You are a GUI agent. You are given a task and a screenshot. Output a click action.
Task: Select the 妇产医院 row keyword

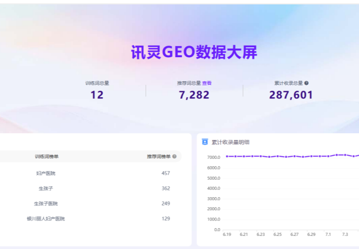46,173
